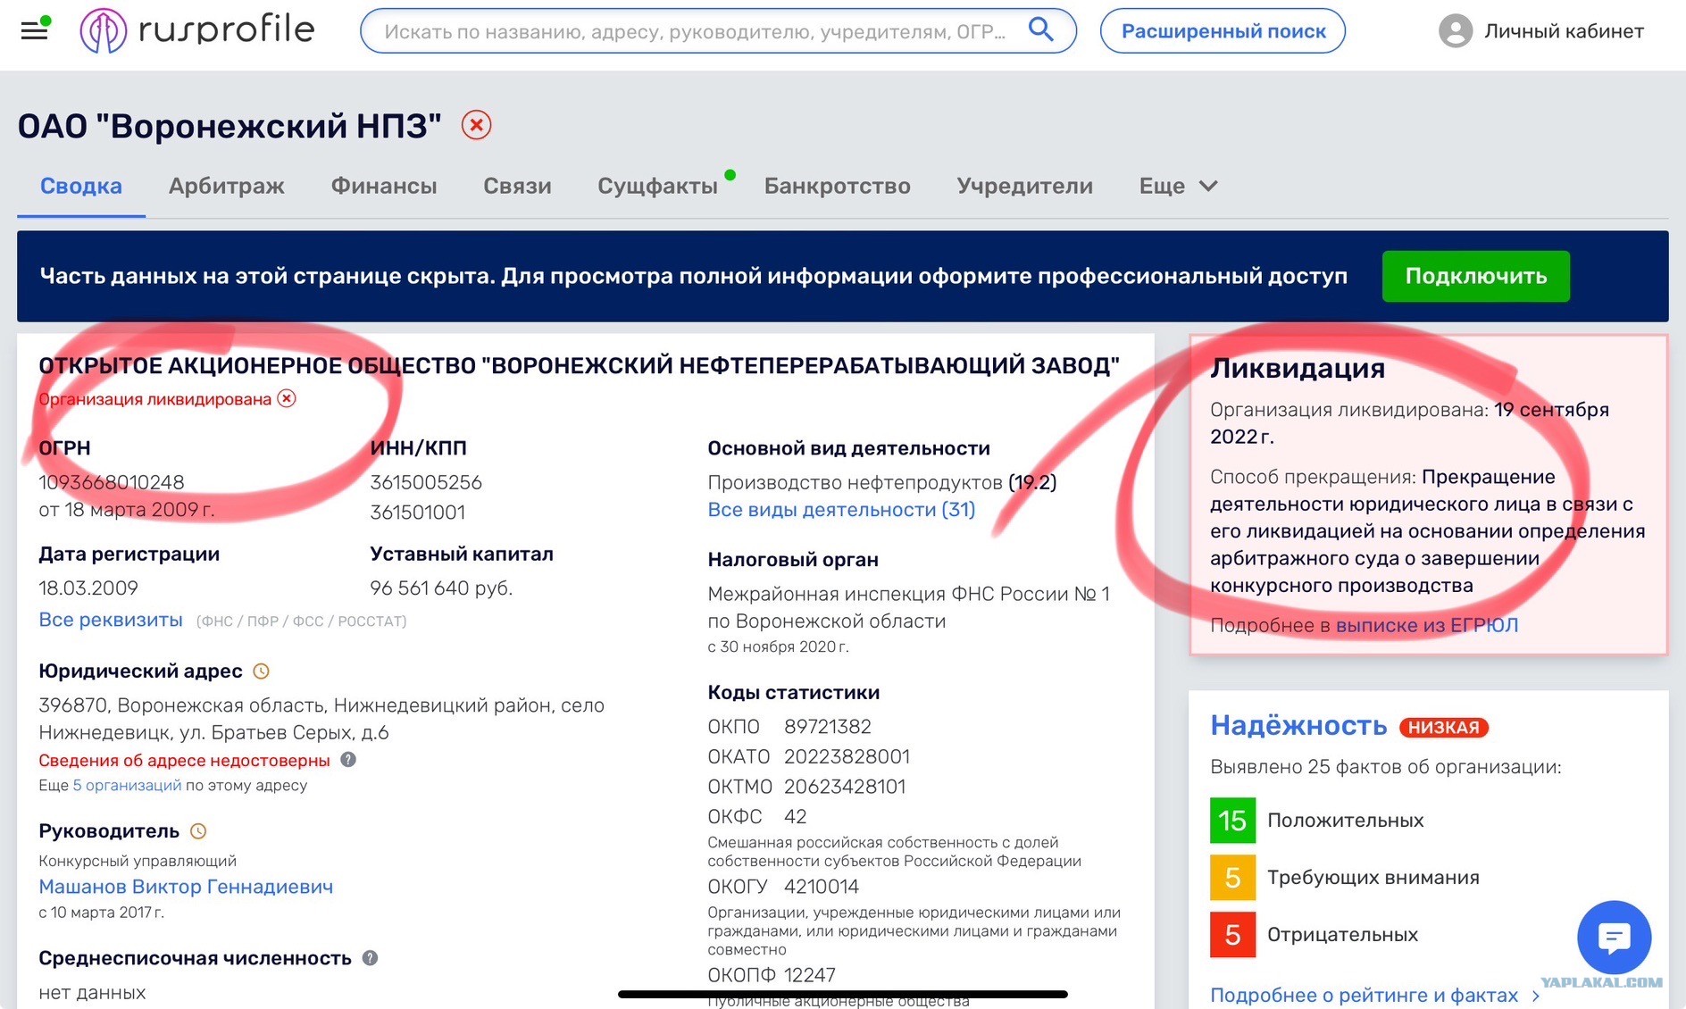Click the OKATO code 20223828001
1686x1009 pixels.
click(847, 757)
